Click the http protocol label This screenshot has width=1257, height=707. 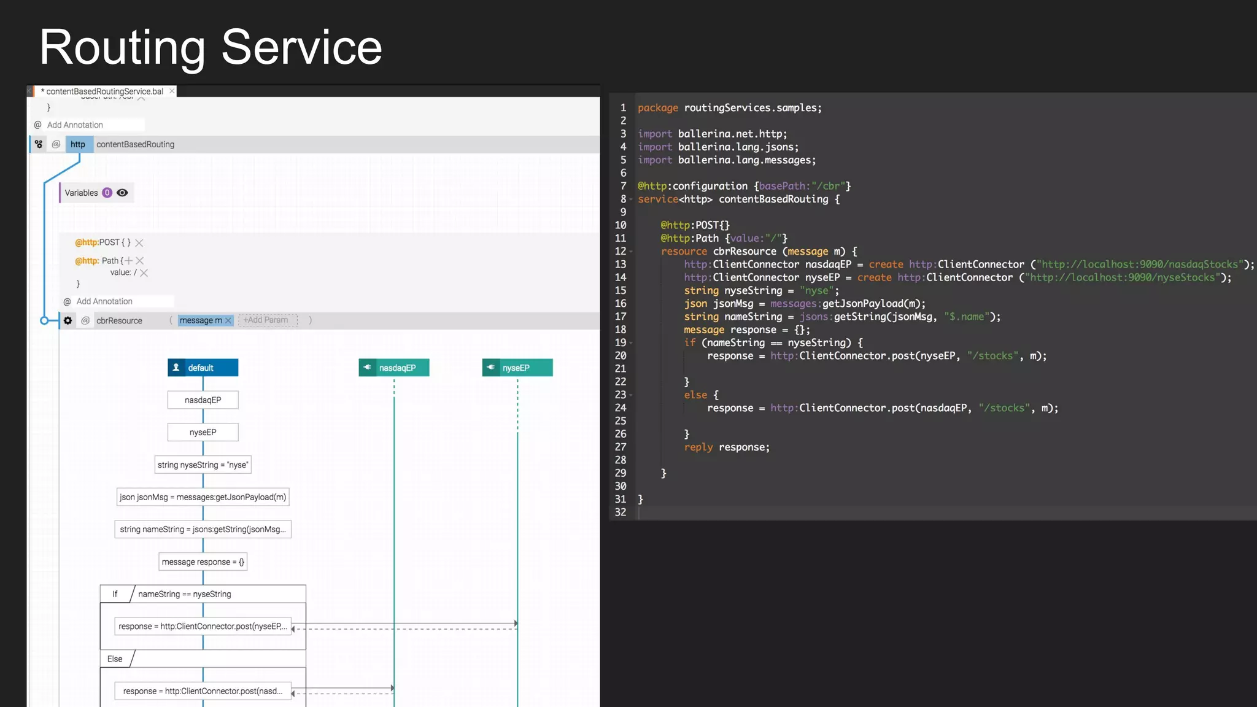click(78, 144)
